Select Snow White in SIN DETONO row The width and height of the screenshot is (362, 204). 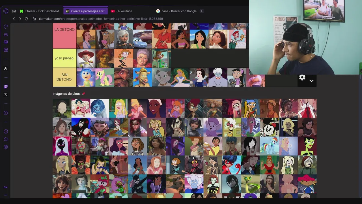[x=199, y=77]
